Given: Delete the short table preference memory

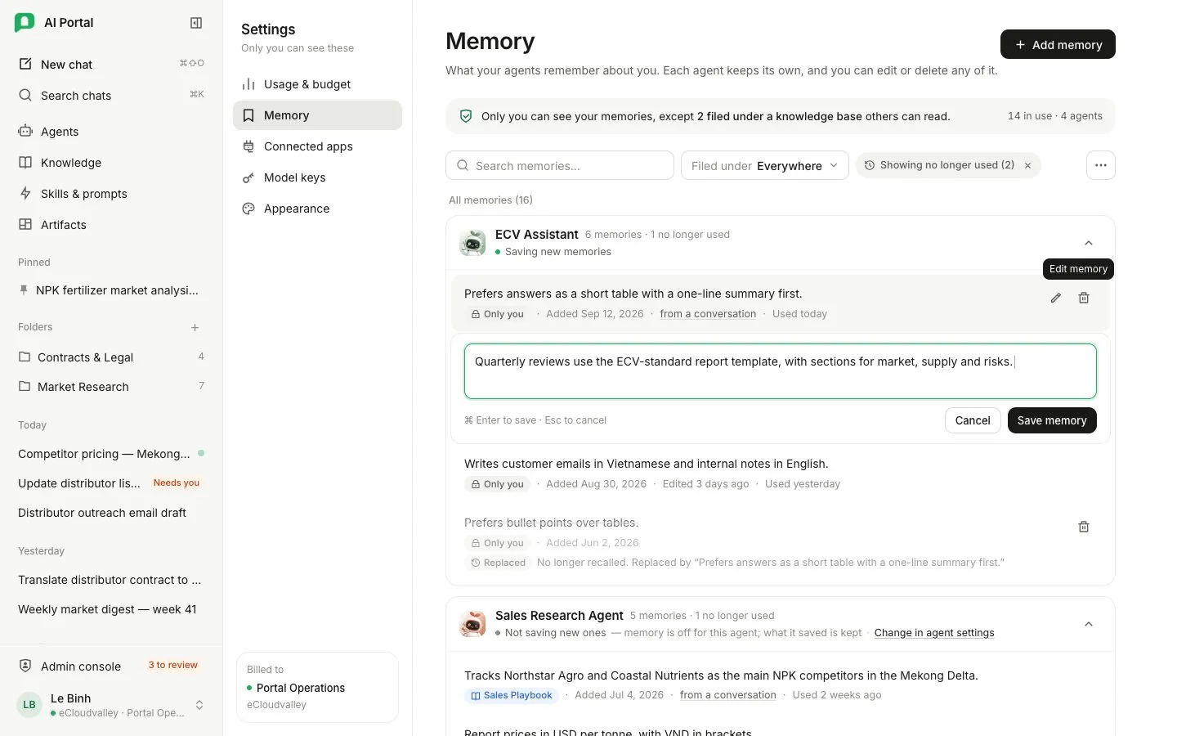Looking at the screenshot, I should click(x=1084, y=298).
